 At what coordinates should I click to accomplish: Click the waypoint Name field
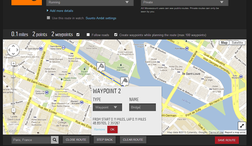[x=142, y=107]
